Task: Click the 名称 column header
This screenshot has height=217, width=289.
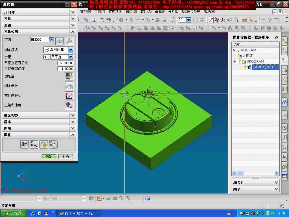Action: click(x=255, y=44)
